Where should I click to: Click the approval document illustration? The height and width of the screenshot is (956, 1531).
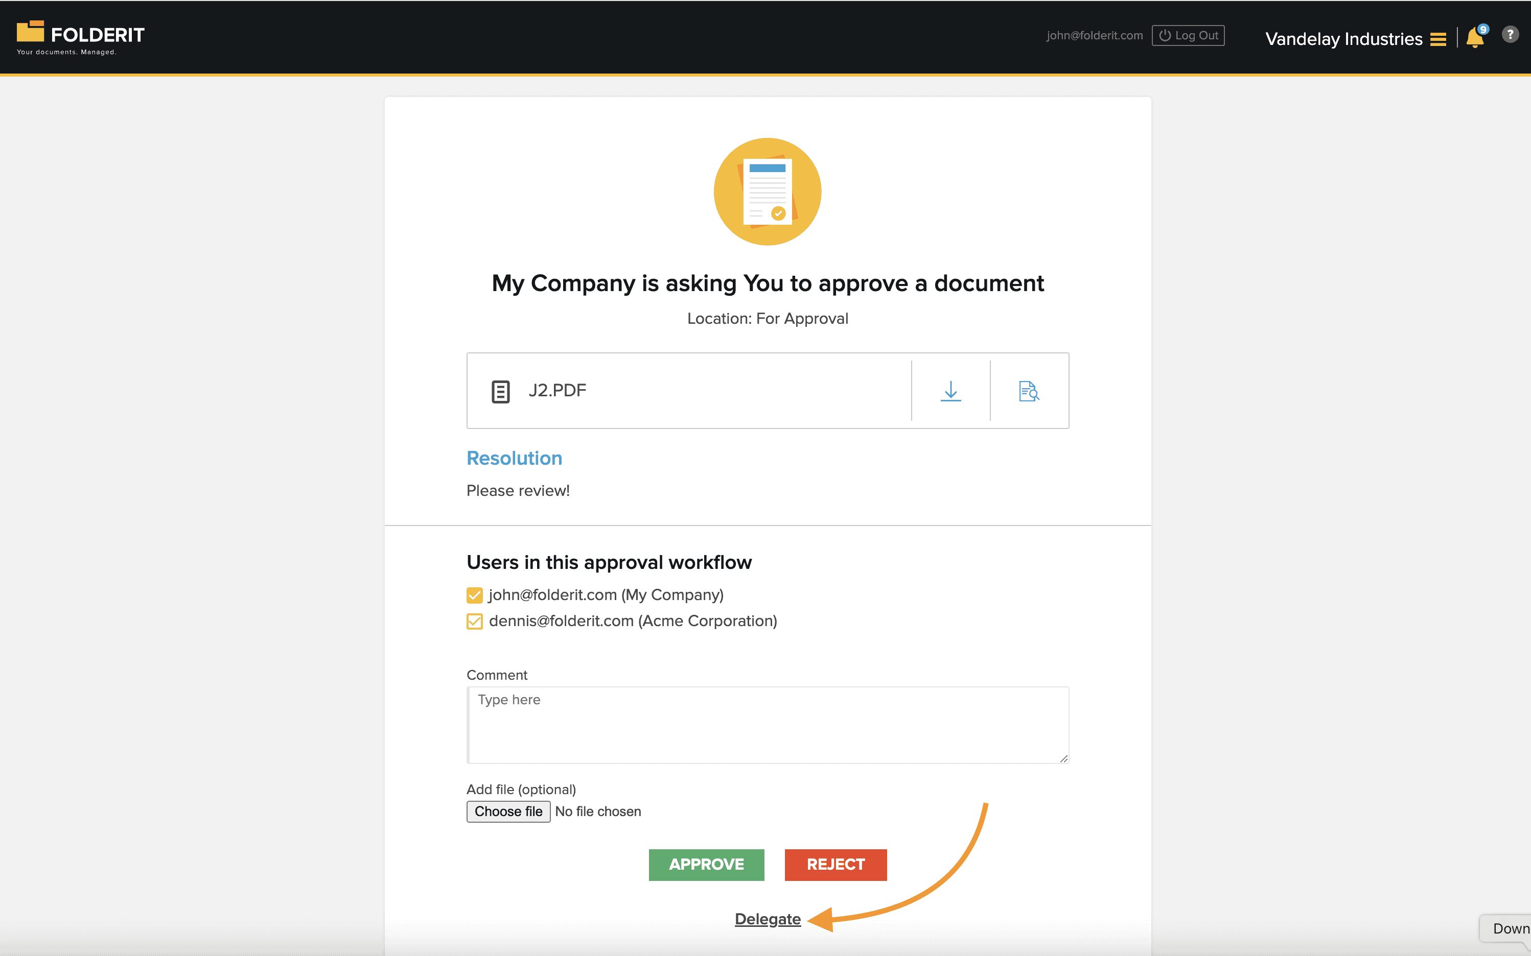(768, 192)
